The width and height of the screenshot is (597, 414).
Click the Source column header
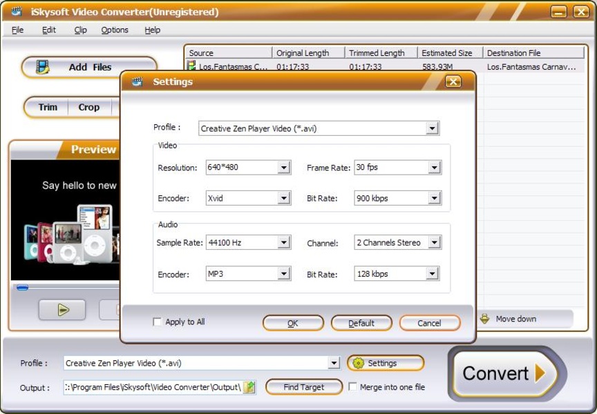[x=229, y=53]
